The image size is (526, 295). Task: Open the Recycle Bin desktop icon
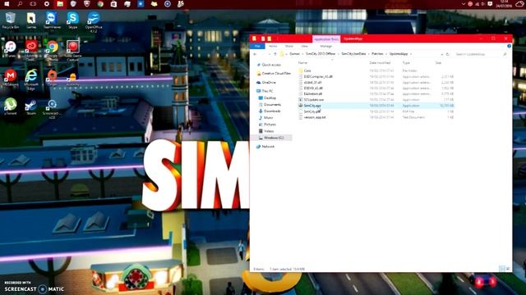click(10, 20)
